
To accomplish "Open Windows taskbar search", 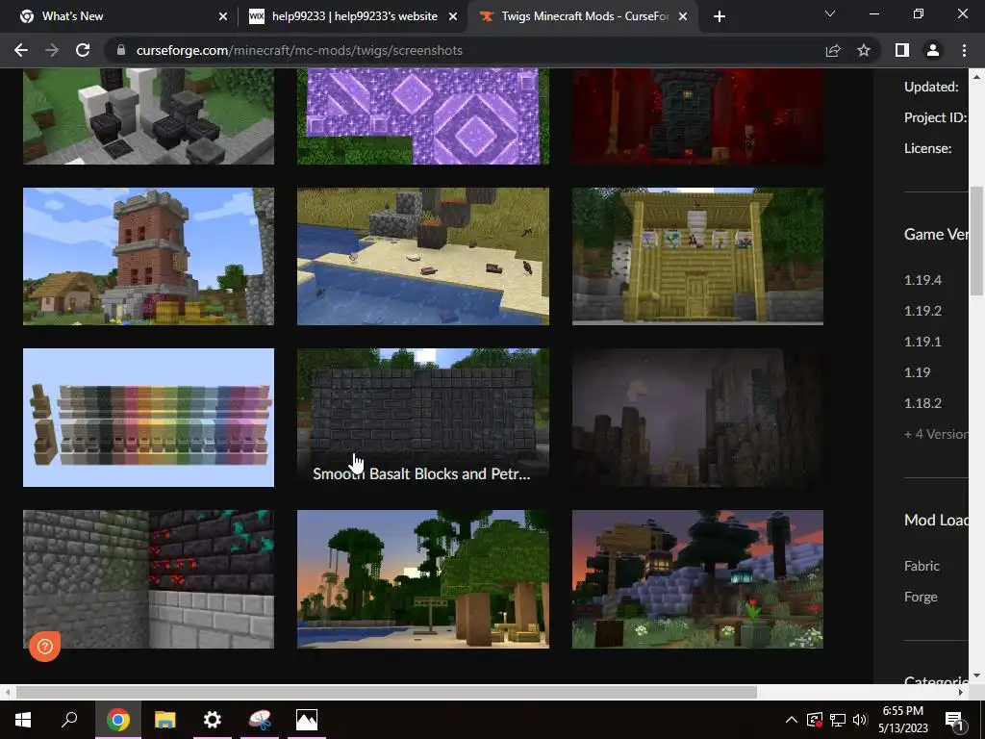I will click(x=69, y=720).
